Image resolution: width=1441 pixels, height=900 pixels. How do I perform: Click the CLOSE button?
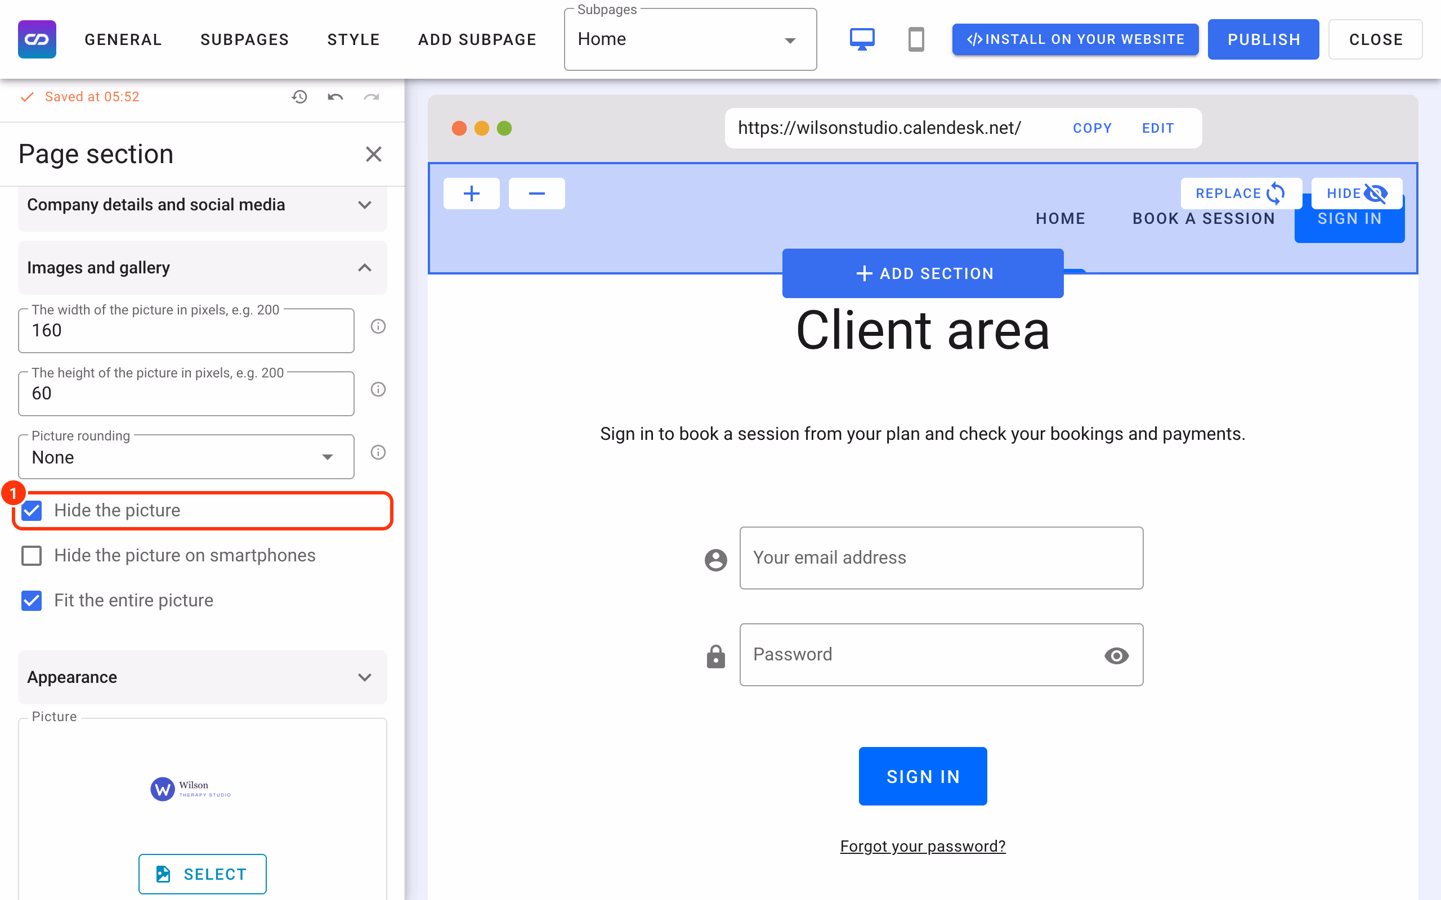pyautogui.click(x=1376, y=39)
